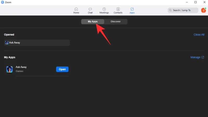Screen dimensions: 208x117
Task: Open the Contacts section
Action: [118, 9]
